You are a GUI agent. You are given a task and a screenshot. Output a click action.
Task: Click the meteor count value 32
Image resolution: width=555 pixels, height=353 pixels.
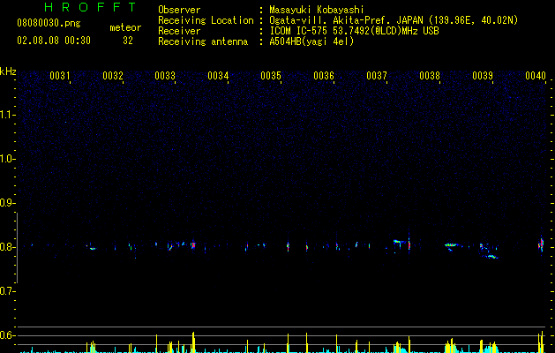128,41
